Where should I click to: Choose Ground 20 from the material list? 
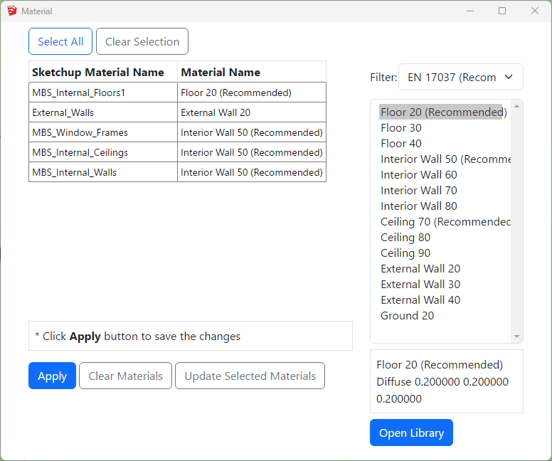(407, 316)
